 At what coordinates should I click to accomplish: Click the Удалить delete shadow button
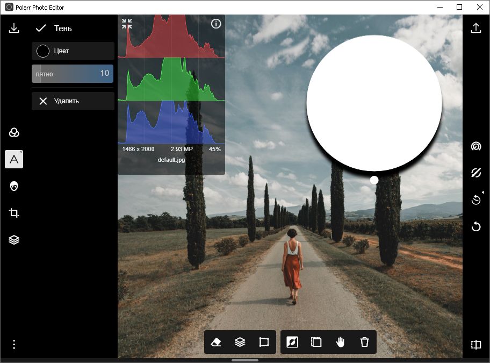click(73, 101)
